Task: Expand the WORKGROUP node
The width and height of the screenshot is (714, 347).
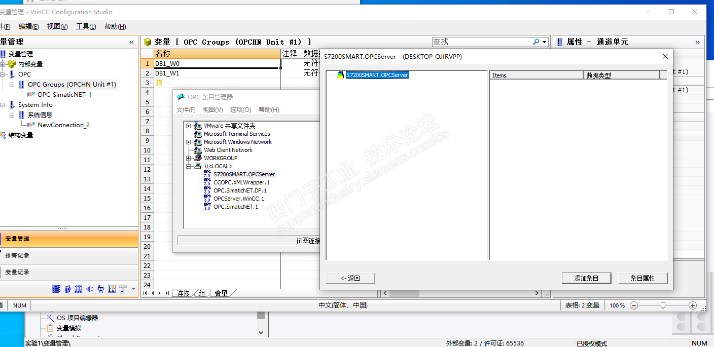Action: (x=189, y=158)
